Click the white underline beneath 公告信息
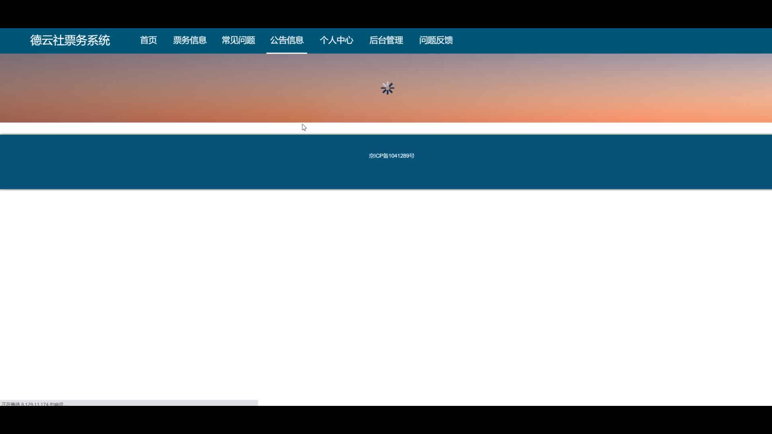Screen dimensions: 772x434 pyautogui.click(x=287, y=53)
